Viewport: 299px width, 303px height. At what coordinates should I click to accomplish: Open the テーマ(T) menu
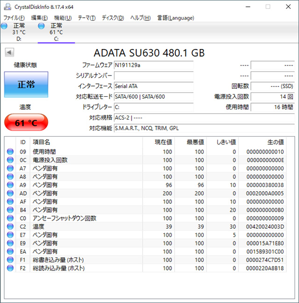pyautogui.click(x=87, y=18)
